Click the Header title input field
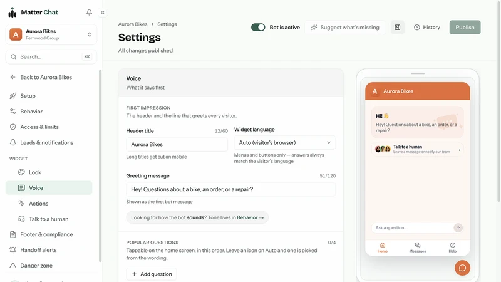This screenshot has width=501, height=282. coord(177,144)
